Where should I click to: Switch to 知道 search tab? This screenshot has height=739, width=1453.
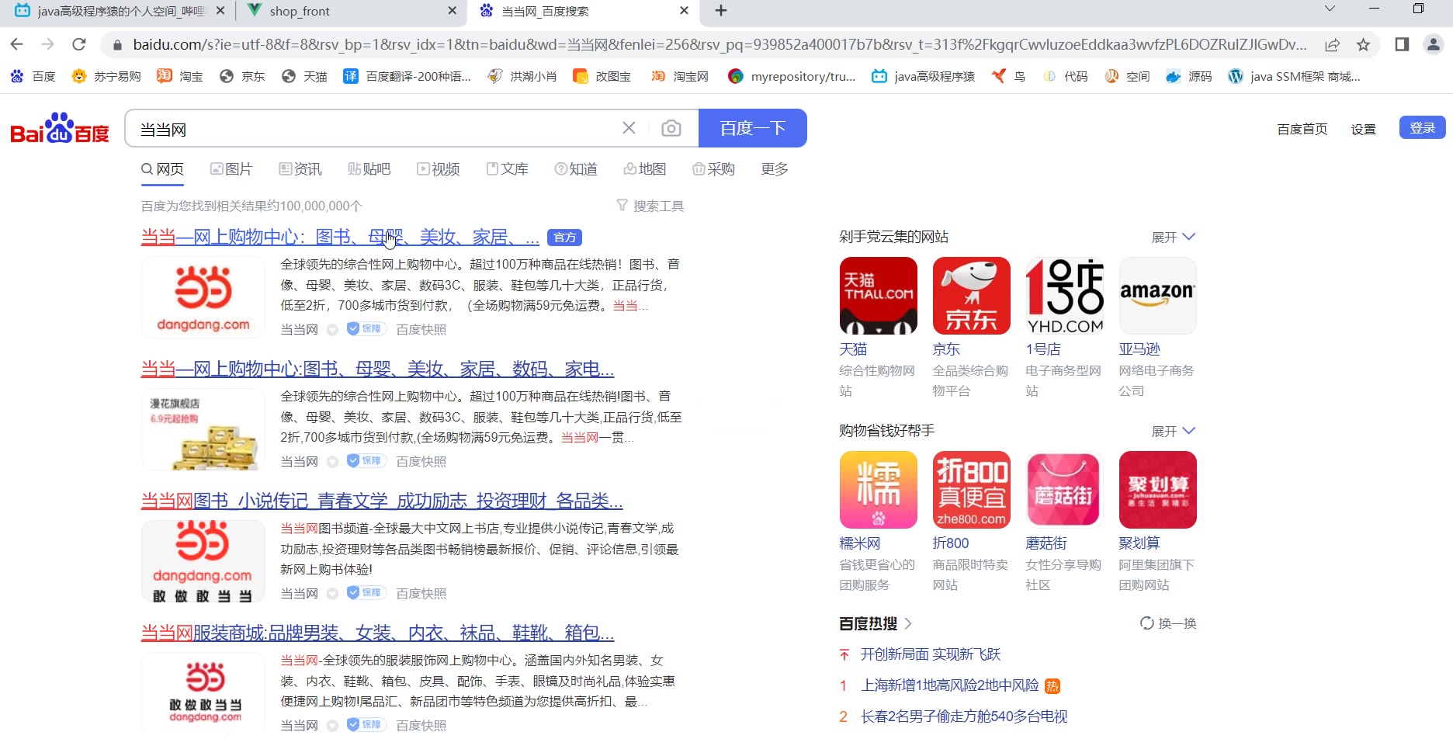pos(575,169)
